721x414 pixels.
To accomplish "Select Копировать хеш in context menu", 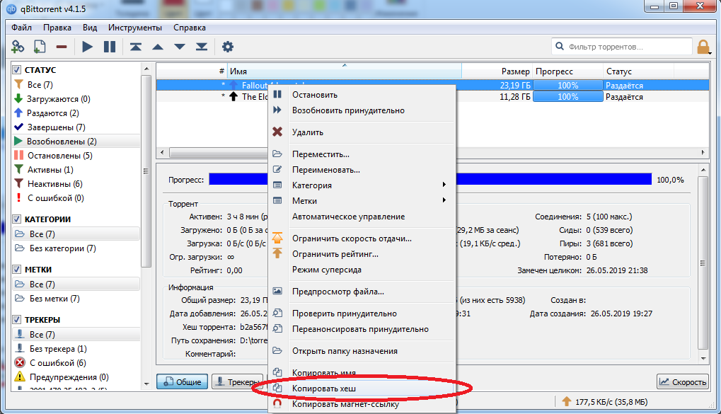I will point(323,389).
